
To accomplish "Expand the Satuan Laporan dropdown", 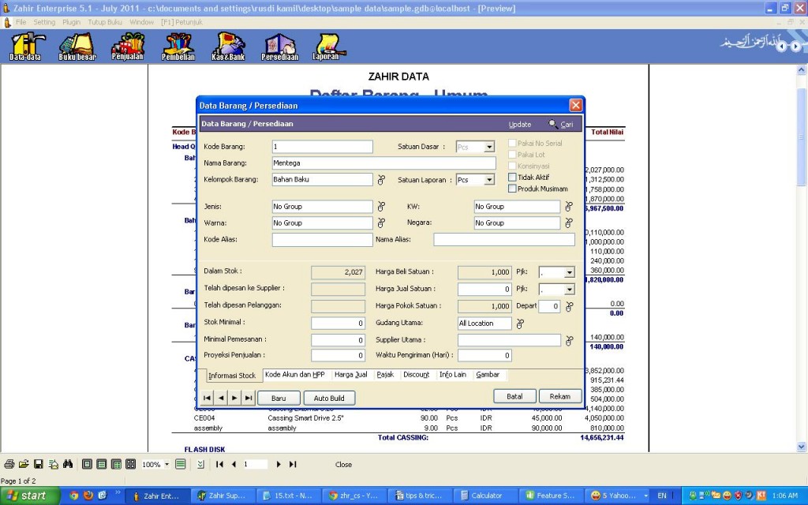I will pos(489,180).
